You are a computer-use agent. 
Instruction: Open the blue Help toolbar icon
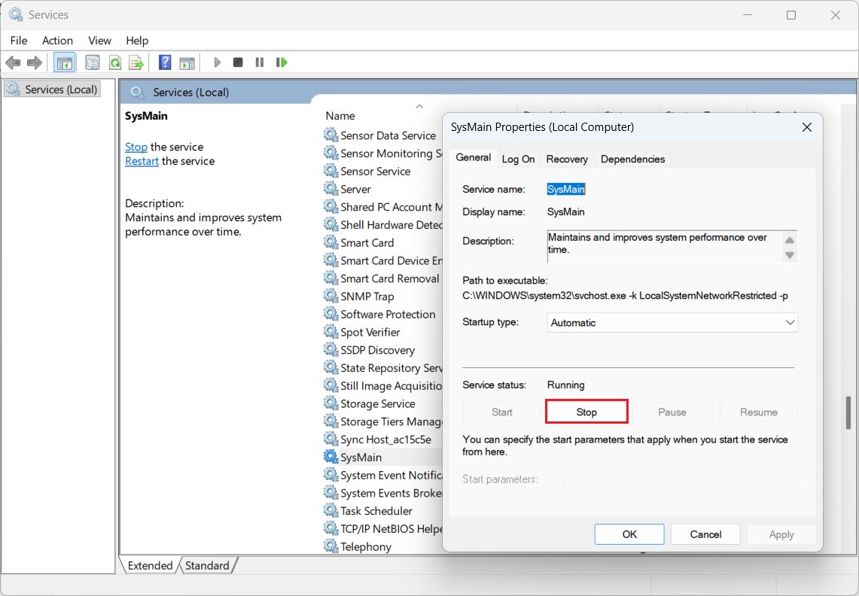point(165,62)
